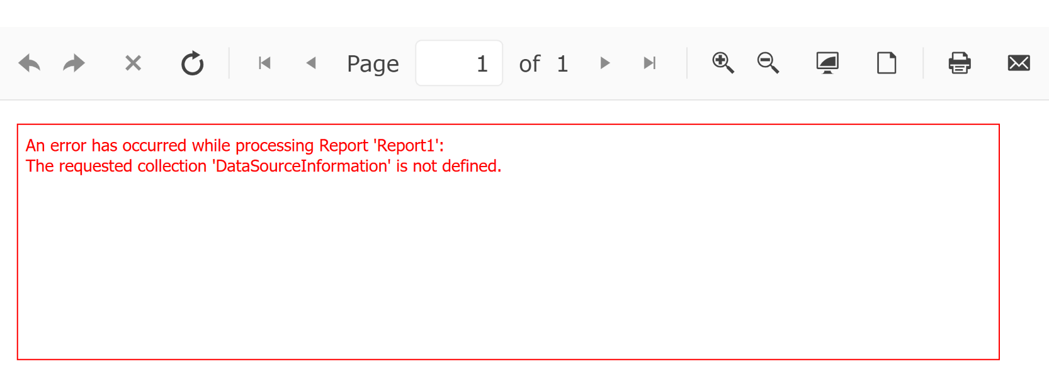Click the 'Page' label in toolbar
The width and height of the screenshot is (1049, 377).
373,64
